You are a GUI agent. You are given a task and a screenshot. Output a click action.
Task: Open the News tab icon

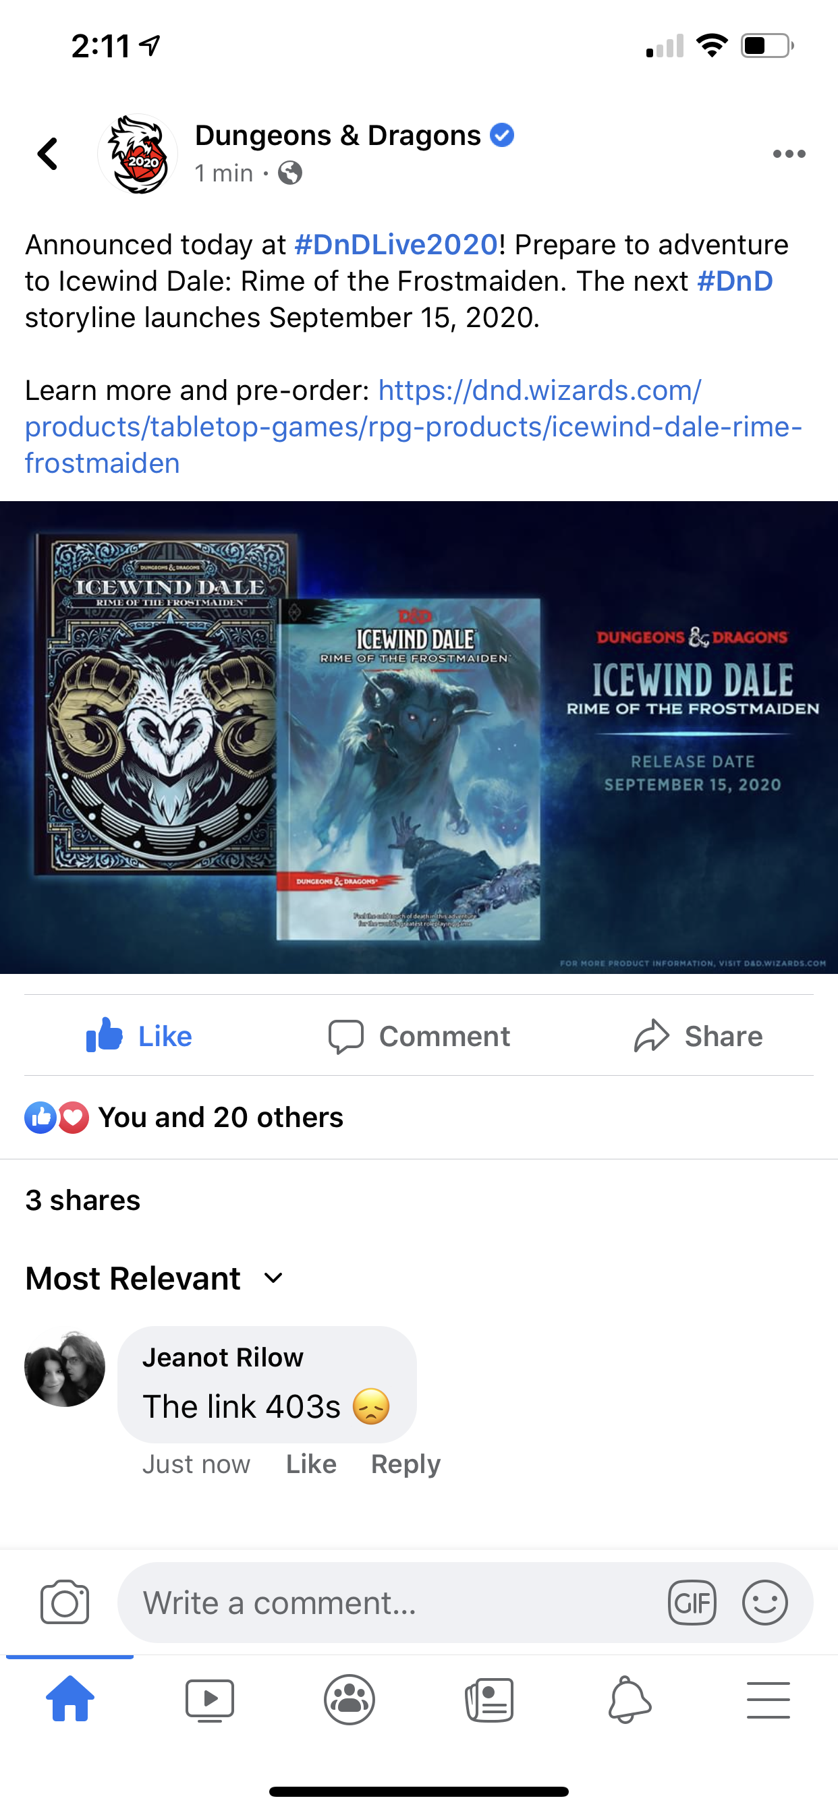point(489,1700)
